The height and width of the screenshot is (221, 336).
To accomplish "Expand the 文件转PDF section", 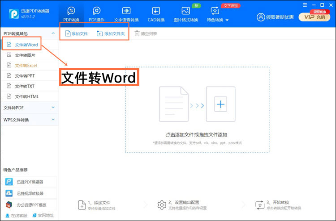I will click(x=30, y=108).
